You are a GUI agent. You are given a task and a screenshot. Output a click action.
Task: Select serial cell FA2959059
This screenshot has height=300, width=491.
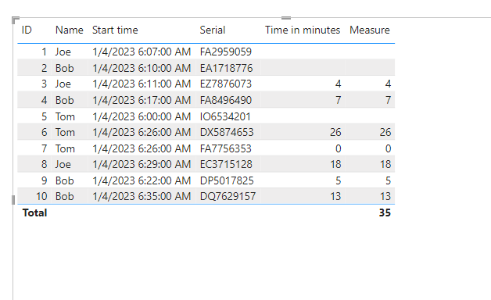tap(226, 52)
